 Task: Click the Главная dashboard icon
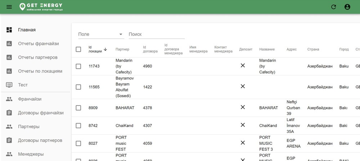point(9,30)
